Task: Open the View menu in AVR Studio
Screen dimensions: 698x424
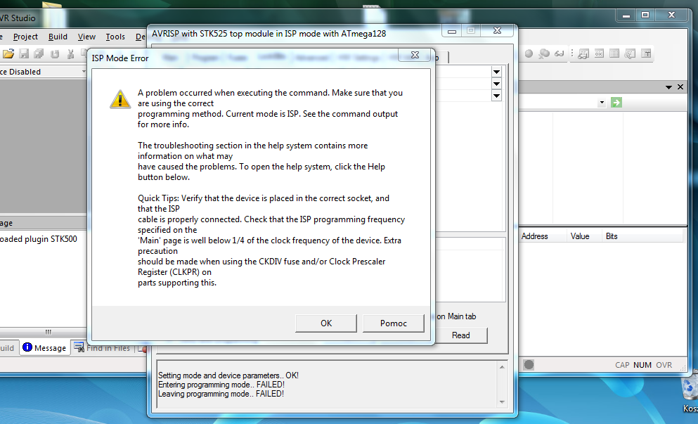Action: (86, 37)
